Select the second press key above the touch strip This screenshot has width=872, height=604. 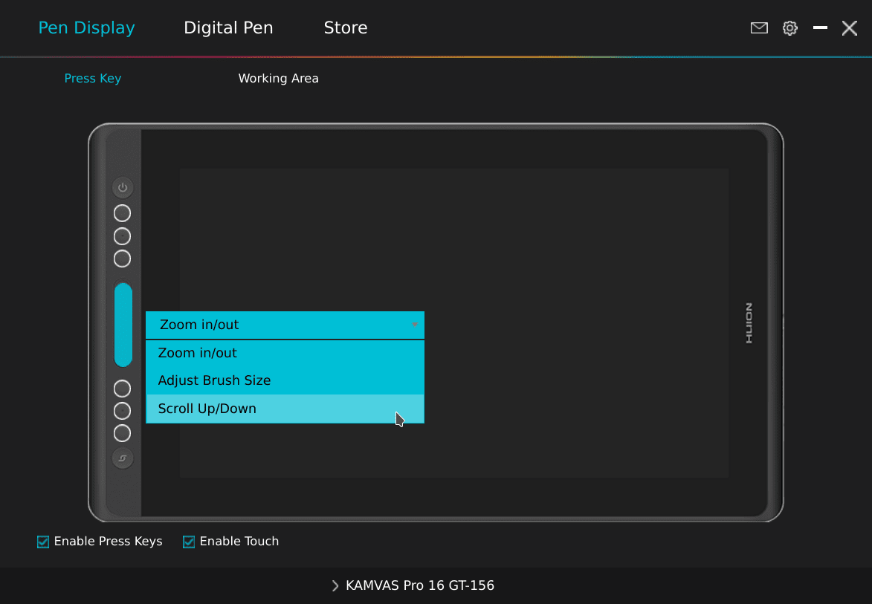click(x=123, y=236)
